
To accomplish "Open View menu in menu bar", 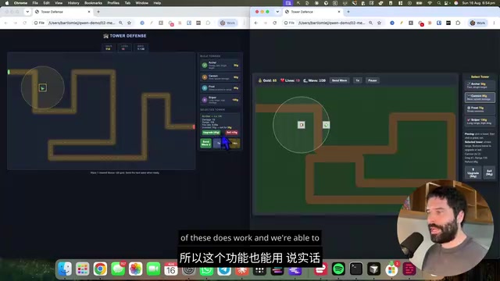I will (x=59, y=3).
